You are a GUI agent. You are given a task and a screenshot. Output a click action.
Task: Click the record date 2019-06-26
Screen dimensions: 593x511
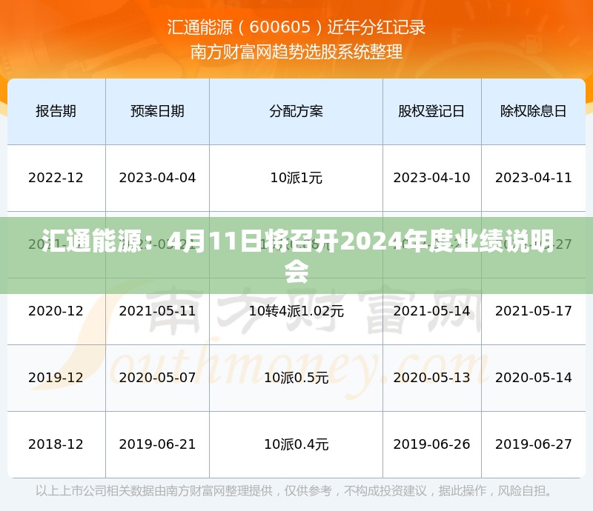pyautogui.click(x=431, y=444)
